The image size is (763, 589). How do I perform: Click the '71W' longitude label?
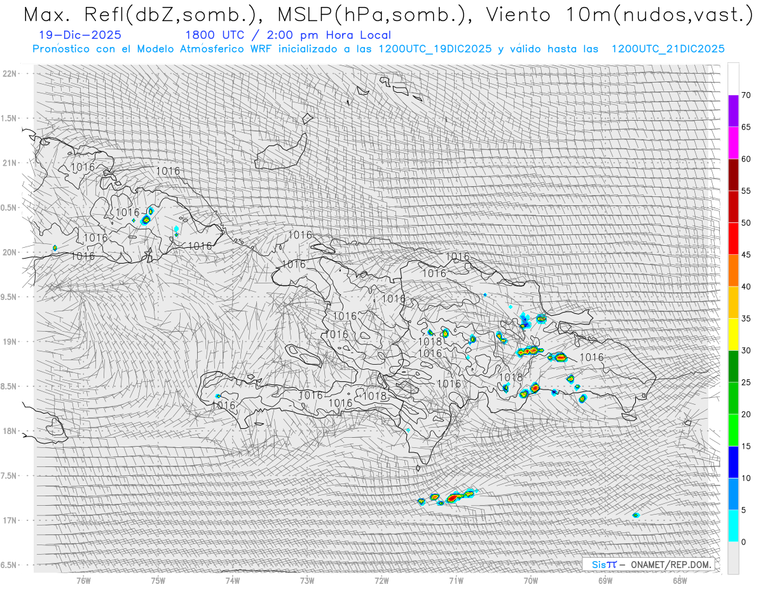[x=456, y=580]
